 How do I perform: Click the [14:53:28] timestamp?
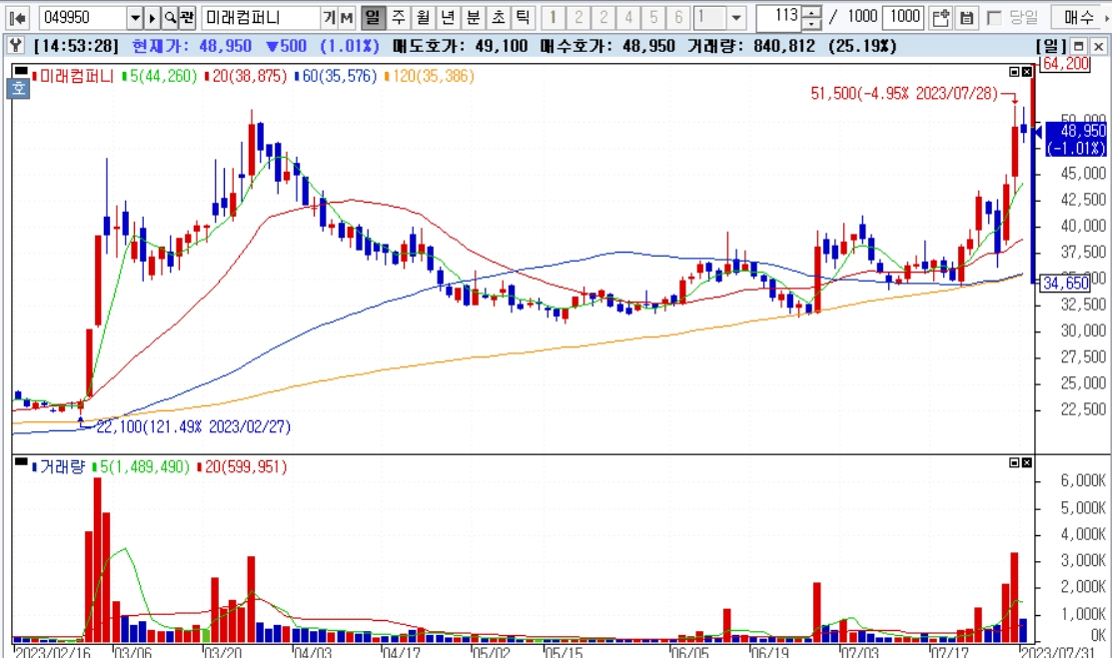coord(76,47)
